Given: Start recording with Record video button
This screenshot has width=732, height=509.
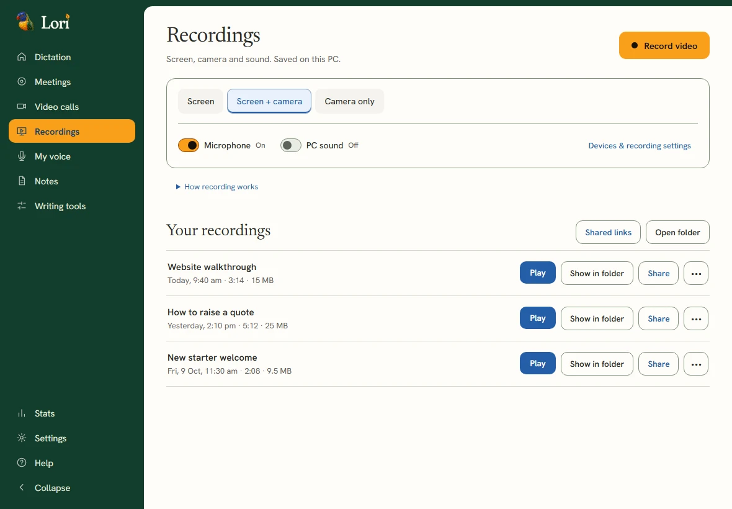Looking at the screenshot, I should point(664,46).
